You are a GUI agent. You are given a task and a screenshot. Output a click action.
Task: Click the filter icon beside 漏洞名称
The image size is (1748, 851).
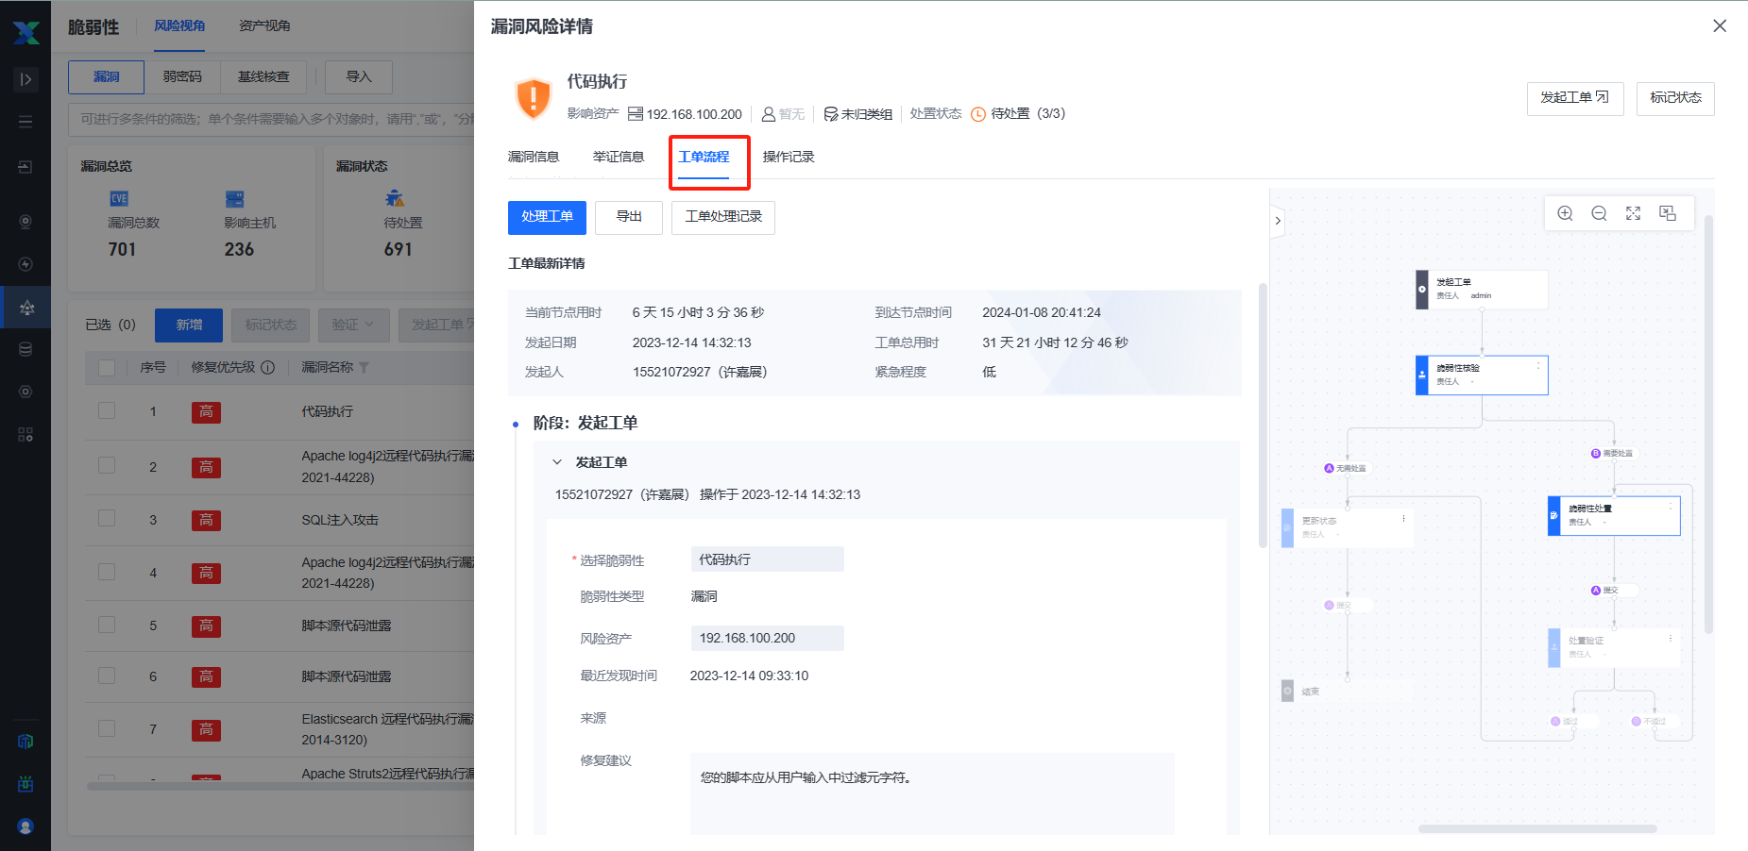(x=365, y=368)
